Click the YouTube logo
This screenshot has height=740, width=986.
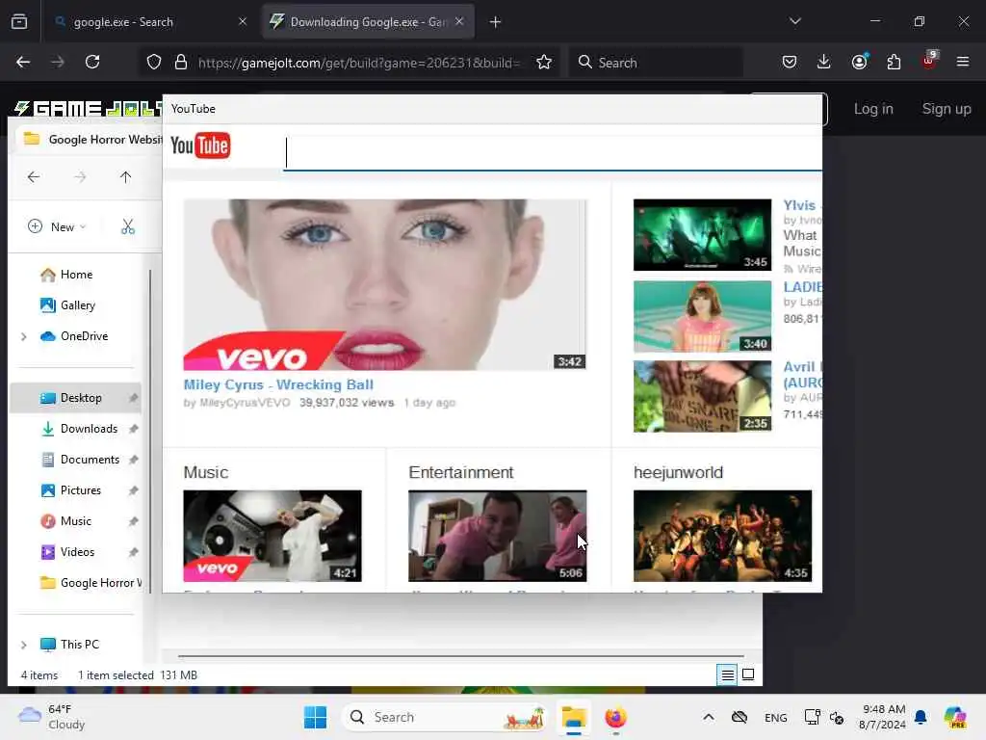200,145
